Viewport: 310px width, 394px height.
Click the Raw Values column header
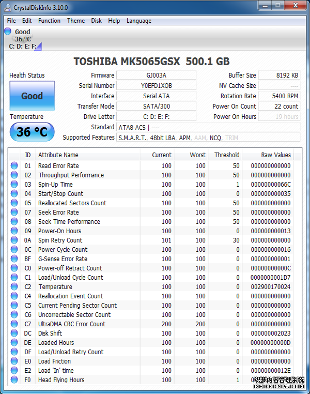268,155
